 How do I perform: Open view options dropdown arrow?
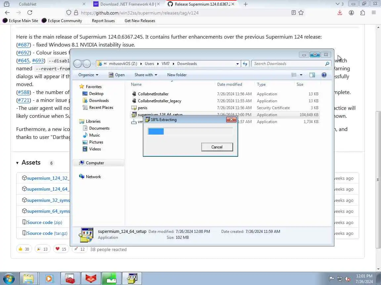(301, 75)
